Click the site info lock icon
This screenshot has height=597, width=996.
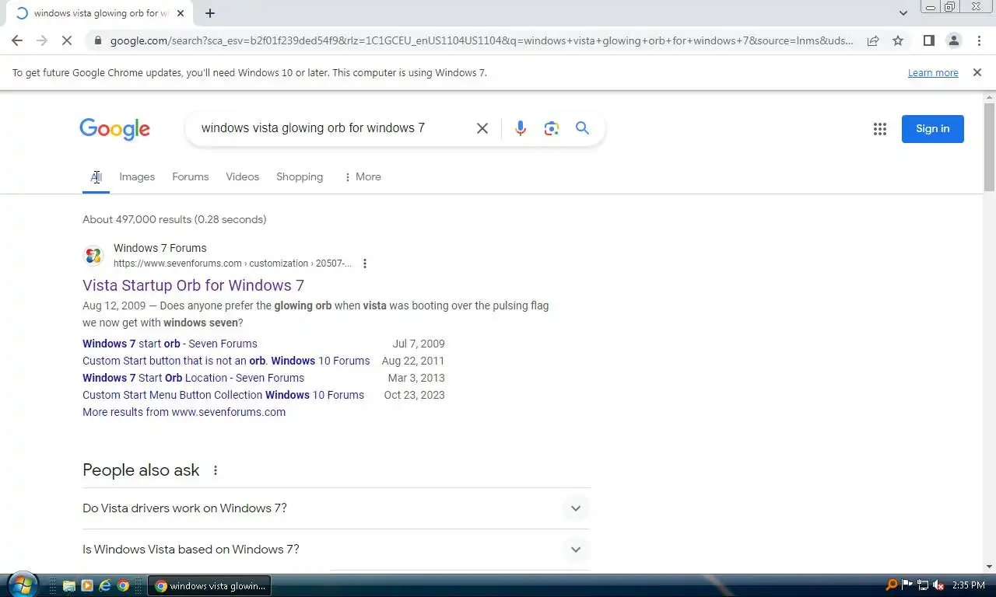(x=96, y=40)
